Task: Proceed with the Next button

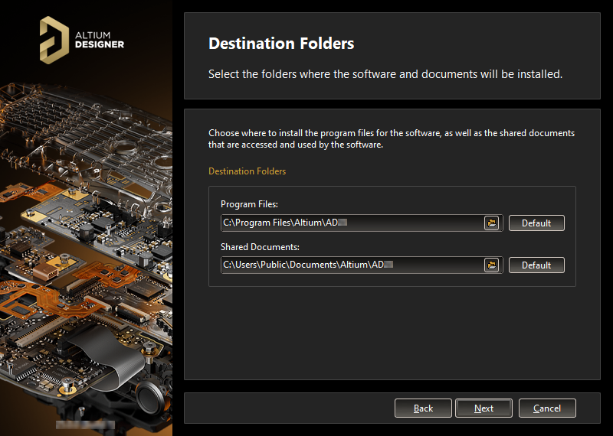Action: click(484, 408)
